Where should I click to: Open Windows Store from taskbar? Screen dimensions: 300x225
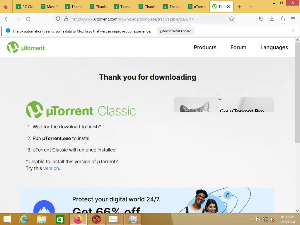point(60,219)
